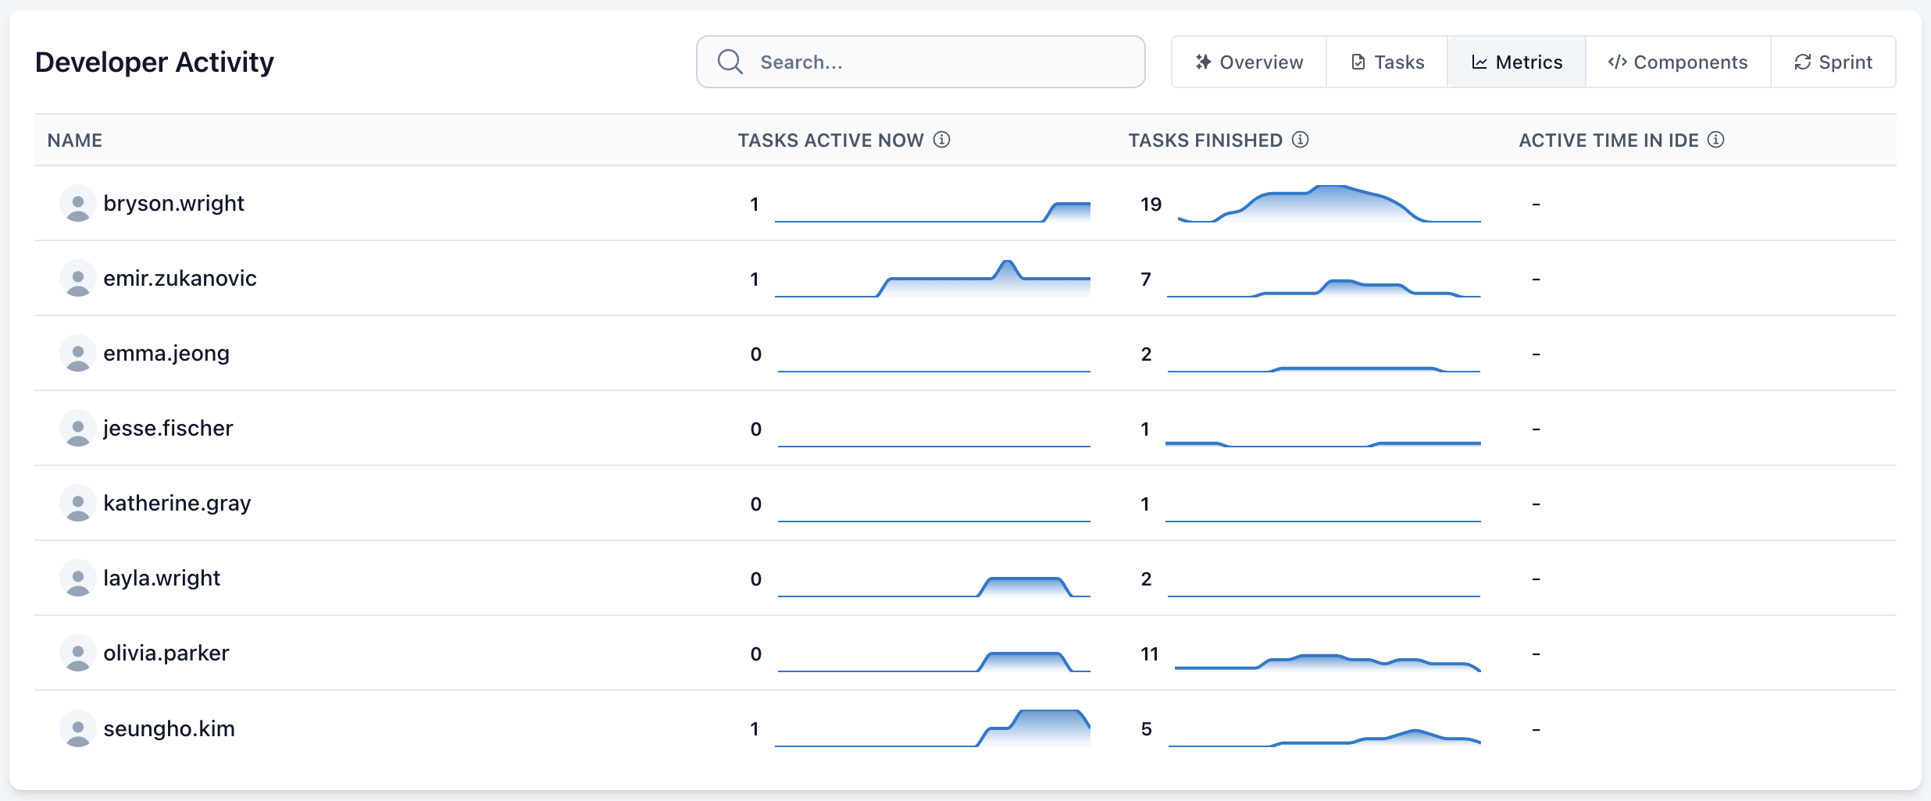
Task: Click olivia.parker's avatar icon
Action: click(x=78, y=653)
